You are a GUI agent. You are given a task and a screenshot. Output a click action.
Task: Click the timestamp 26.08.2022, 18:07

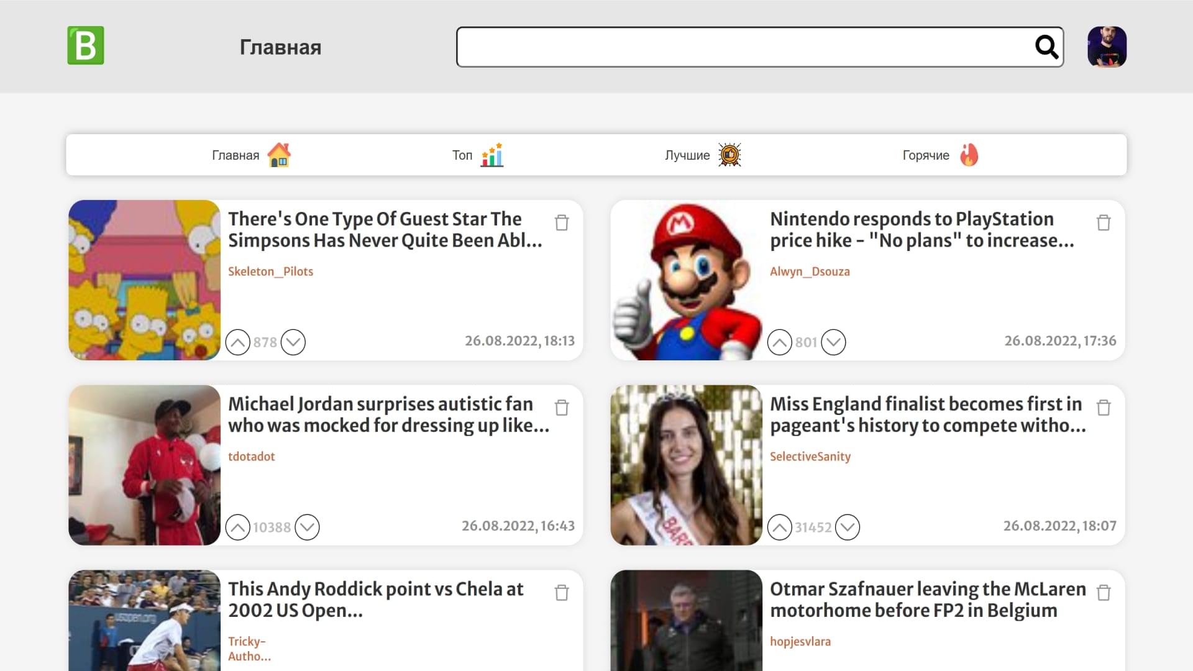coord(1059,526)
